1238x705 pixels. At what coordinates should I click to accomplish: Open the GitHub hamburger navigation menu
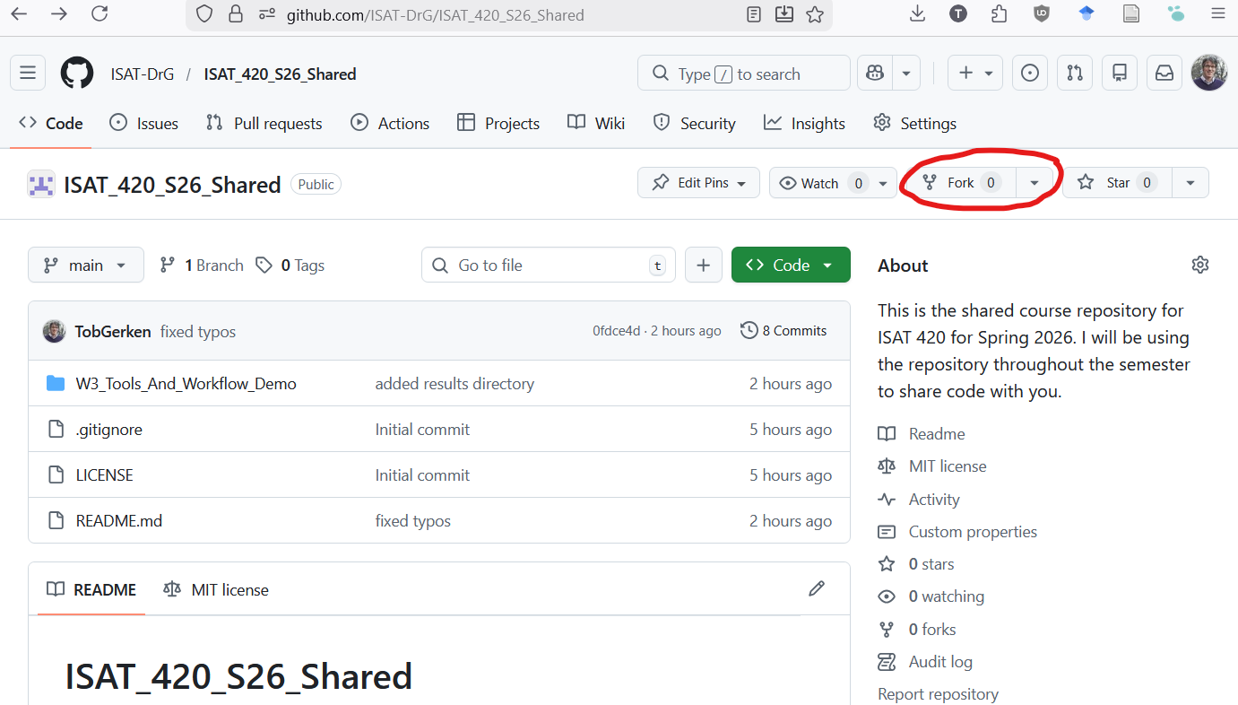(28, 74)
